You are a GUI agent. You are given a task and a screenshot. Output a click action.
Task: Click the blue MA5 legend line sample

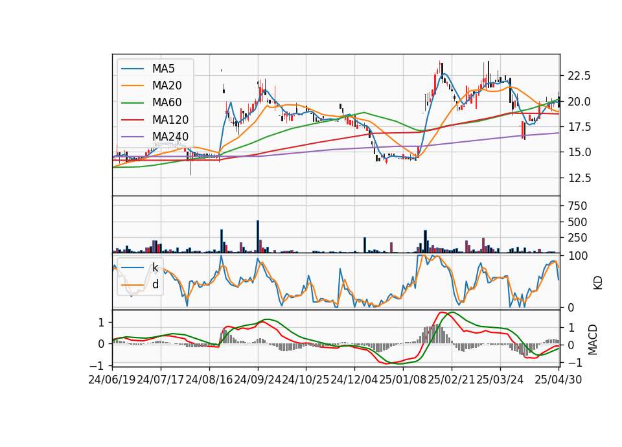point(132,69)
